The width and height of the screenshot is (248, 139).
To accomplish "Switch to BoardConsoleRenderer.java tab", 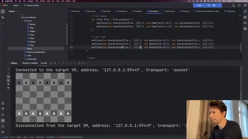I will coord(207,11).
